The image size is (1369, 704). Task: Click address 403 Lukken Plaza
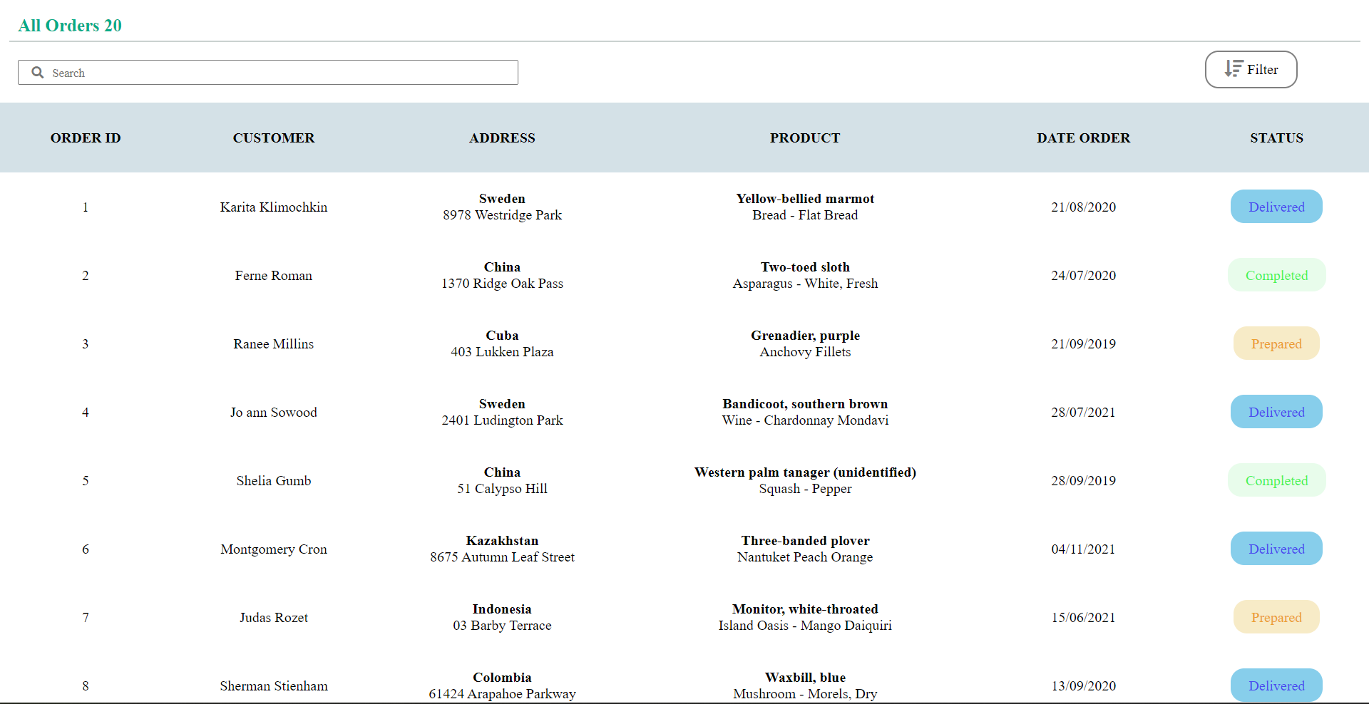pos(502,352)
